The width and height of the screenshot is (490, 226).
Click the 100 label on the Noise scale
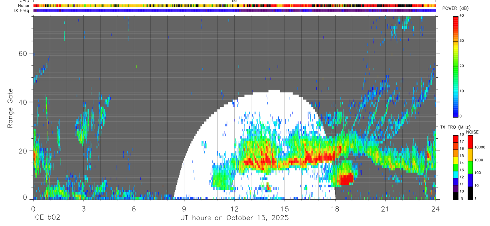tap(478, 173)
